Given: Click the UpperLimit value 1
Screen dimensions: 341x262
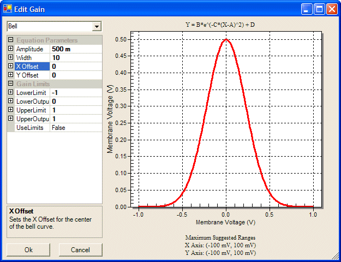Looking at the screenshot, I should (x=76, y=110).
